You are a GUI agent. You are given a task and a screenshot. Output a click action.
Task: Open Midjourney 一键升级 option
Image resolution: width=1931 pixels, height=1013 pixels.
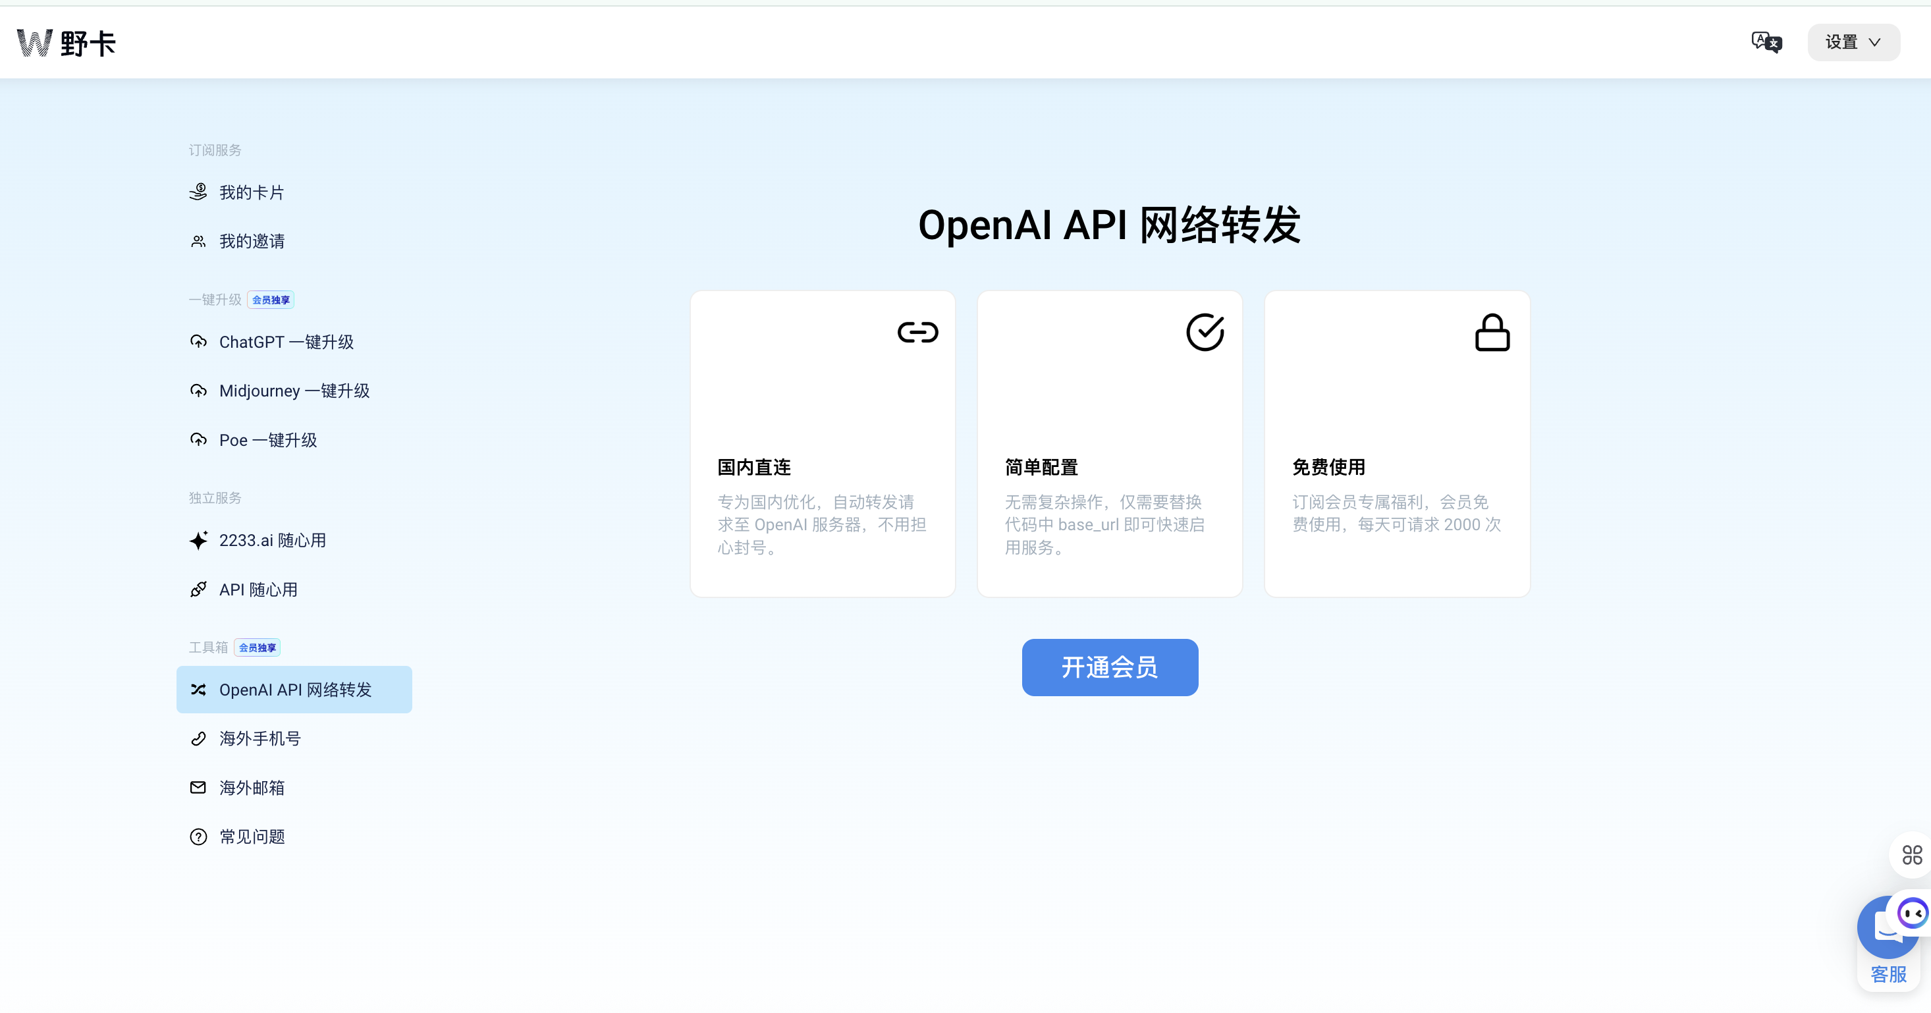pos(294,391)
